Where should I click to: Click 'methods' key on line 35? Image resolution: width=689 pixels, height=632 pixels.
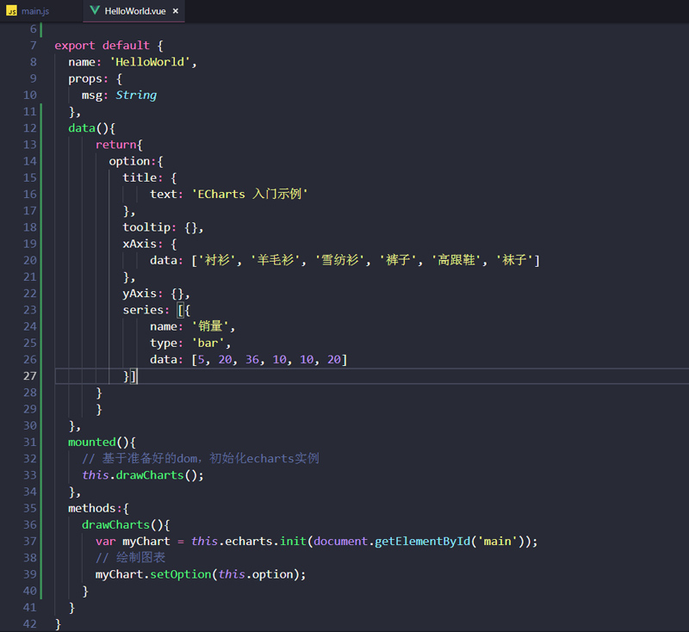click(92, 509)
